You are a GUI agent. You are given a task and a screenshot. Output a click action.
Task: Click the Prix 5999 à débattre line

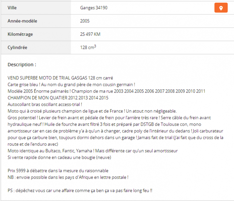coord(58,171)
